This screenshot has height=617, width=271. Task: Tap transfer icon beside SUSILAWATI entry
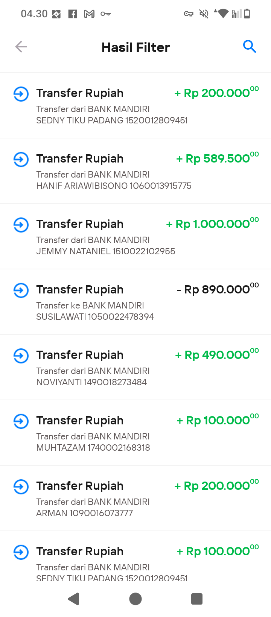[21, 290]
